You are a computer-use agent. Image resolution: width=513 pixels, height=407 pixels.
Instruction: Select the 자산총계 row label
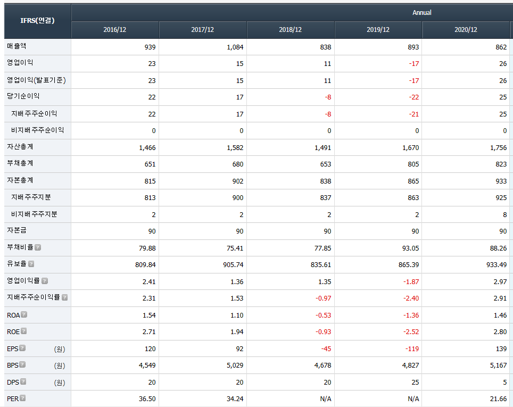[20, 147]
